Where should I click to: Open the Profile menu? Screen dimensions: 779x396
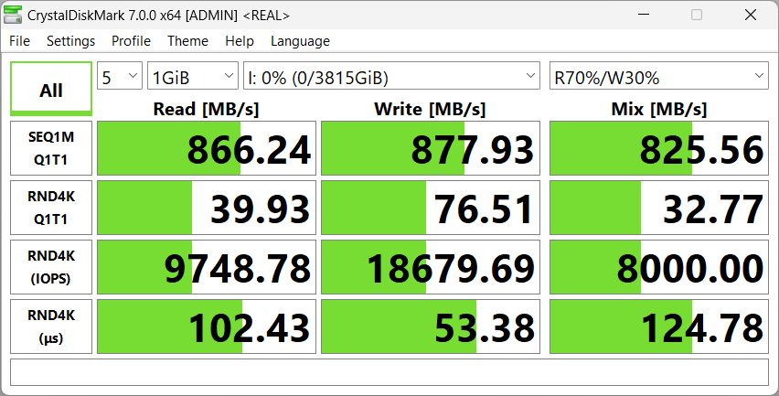coord(131,41)
